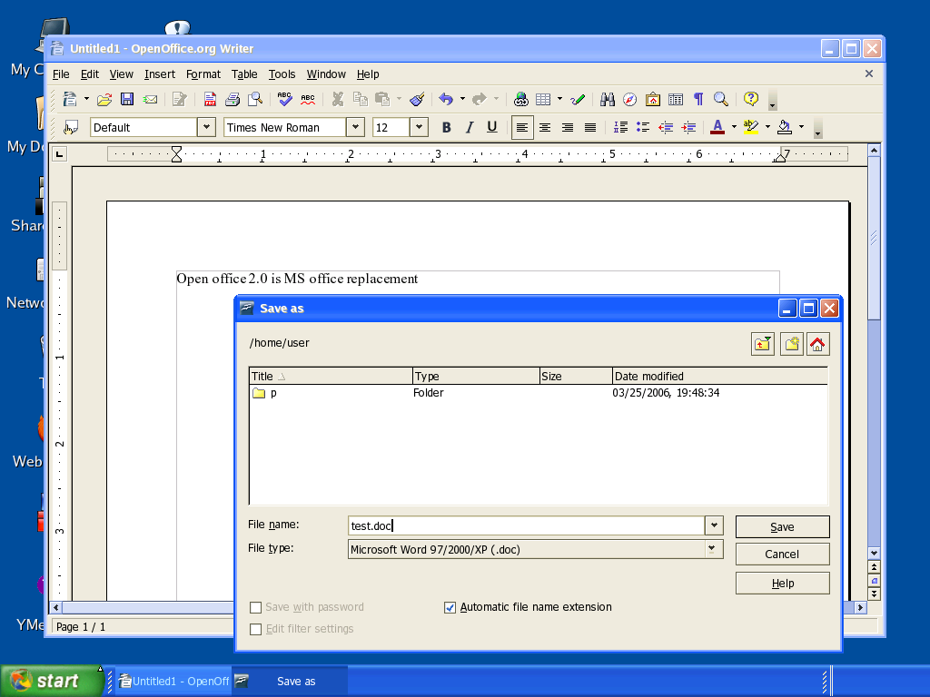Click the Table icon in toolbar
930x697 pixels.
(543, 99)
